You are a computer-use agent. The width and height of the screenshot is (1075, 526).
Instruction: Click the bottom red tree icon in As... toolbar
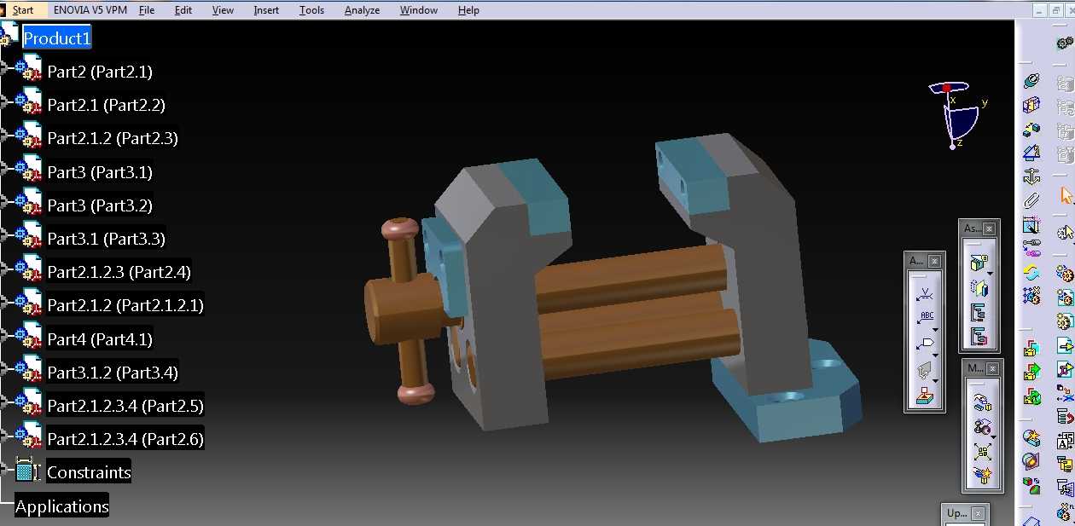[x=978, y=337]
